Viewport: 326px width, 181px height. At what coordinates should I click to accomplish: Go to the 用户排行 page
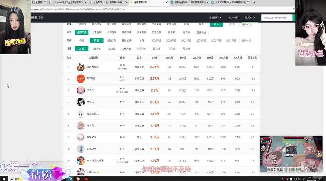click(x=234, y=17)
